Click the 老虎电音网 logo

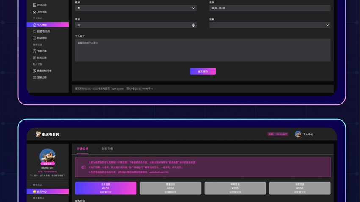(x=47, y=134)
